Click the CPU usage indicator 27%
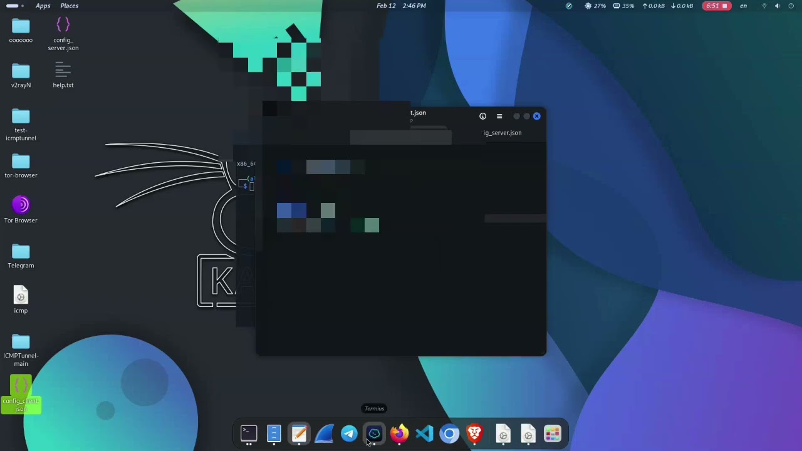This screenshot has width=802, height=451. (x=595, y=6)
